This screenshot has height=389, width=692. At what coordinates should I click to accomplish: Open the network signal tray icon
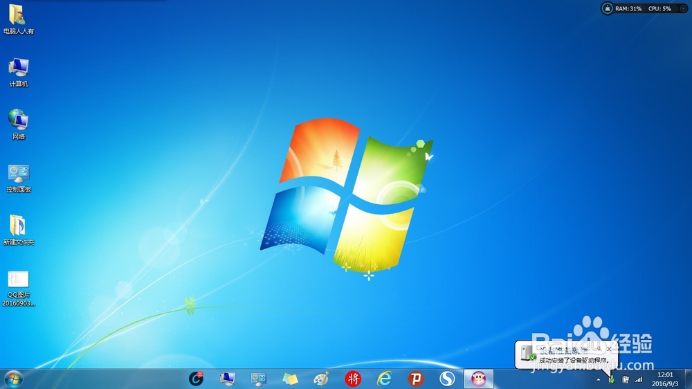(639, 379)
